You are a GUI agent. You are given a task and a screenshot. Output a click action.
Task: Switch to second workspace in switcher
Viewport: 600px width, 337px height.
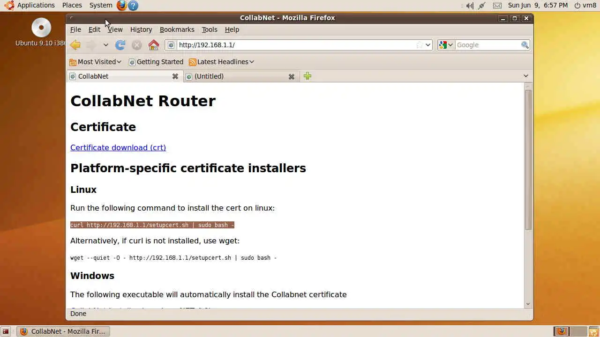(x=577, y=331)
